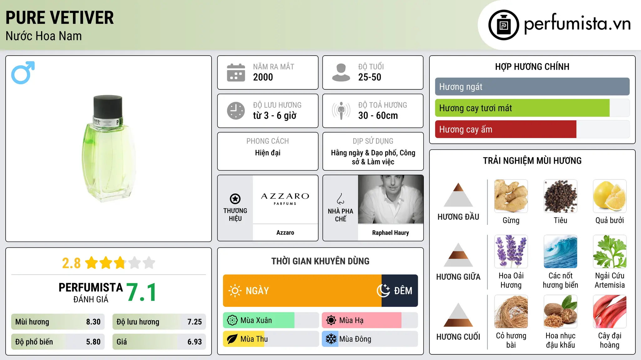The height and width of the screenshot is (360, 641).
Task: Click the third yellow rating star
Action: click(120, 263)
